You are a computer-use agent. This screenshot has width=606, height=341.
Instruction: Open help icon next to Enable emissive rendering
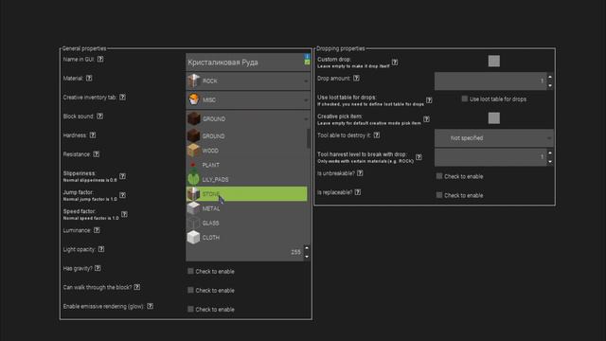[x=150, y=306]
